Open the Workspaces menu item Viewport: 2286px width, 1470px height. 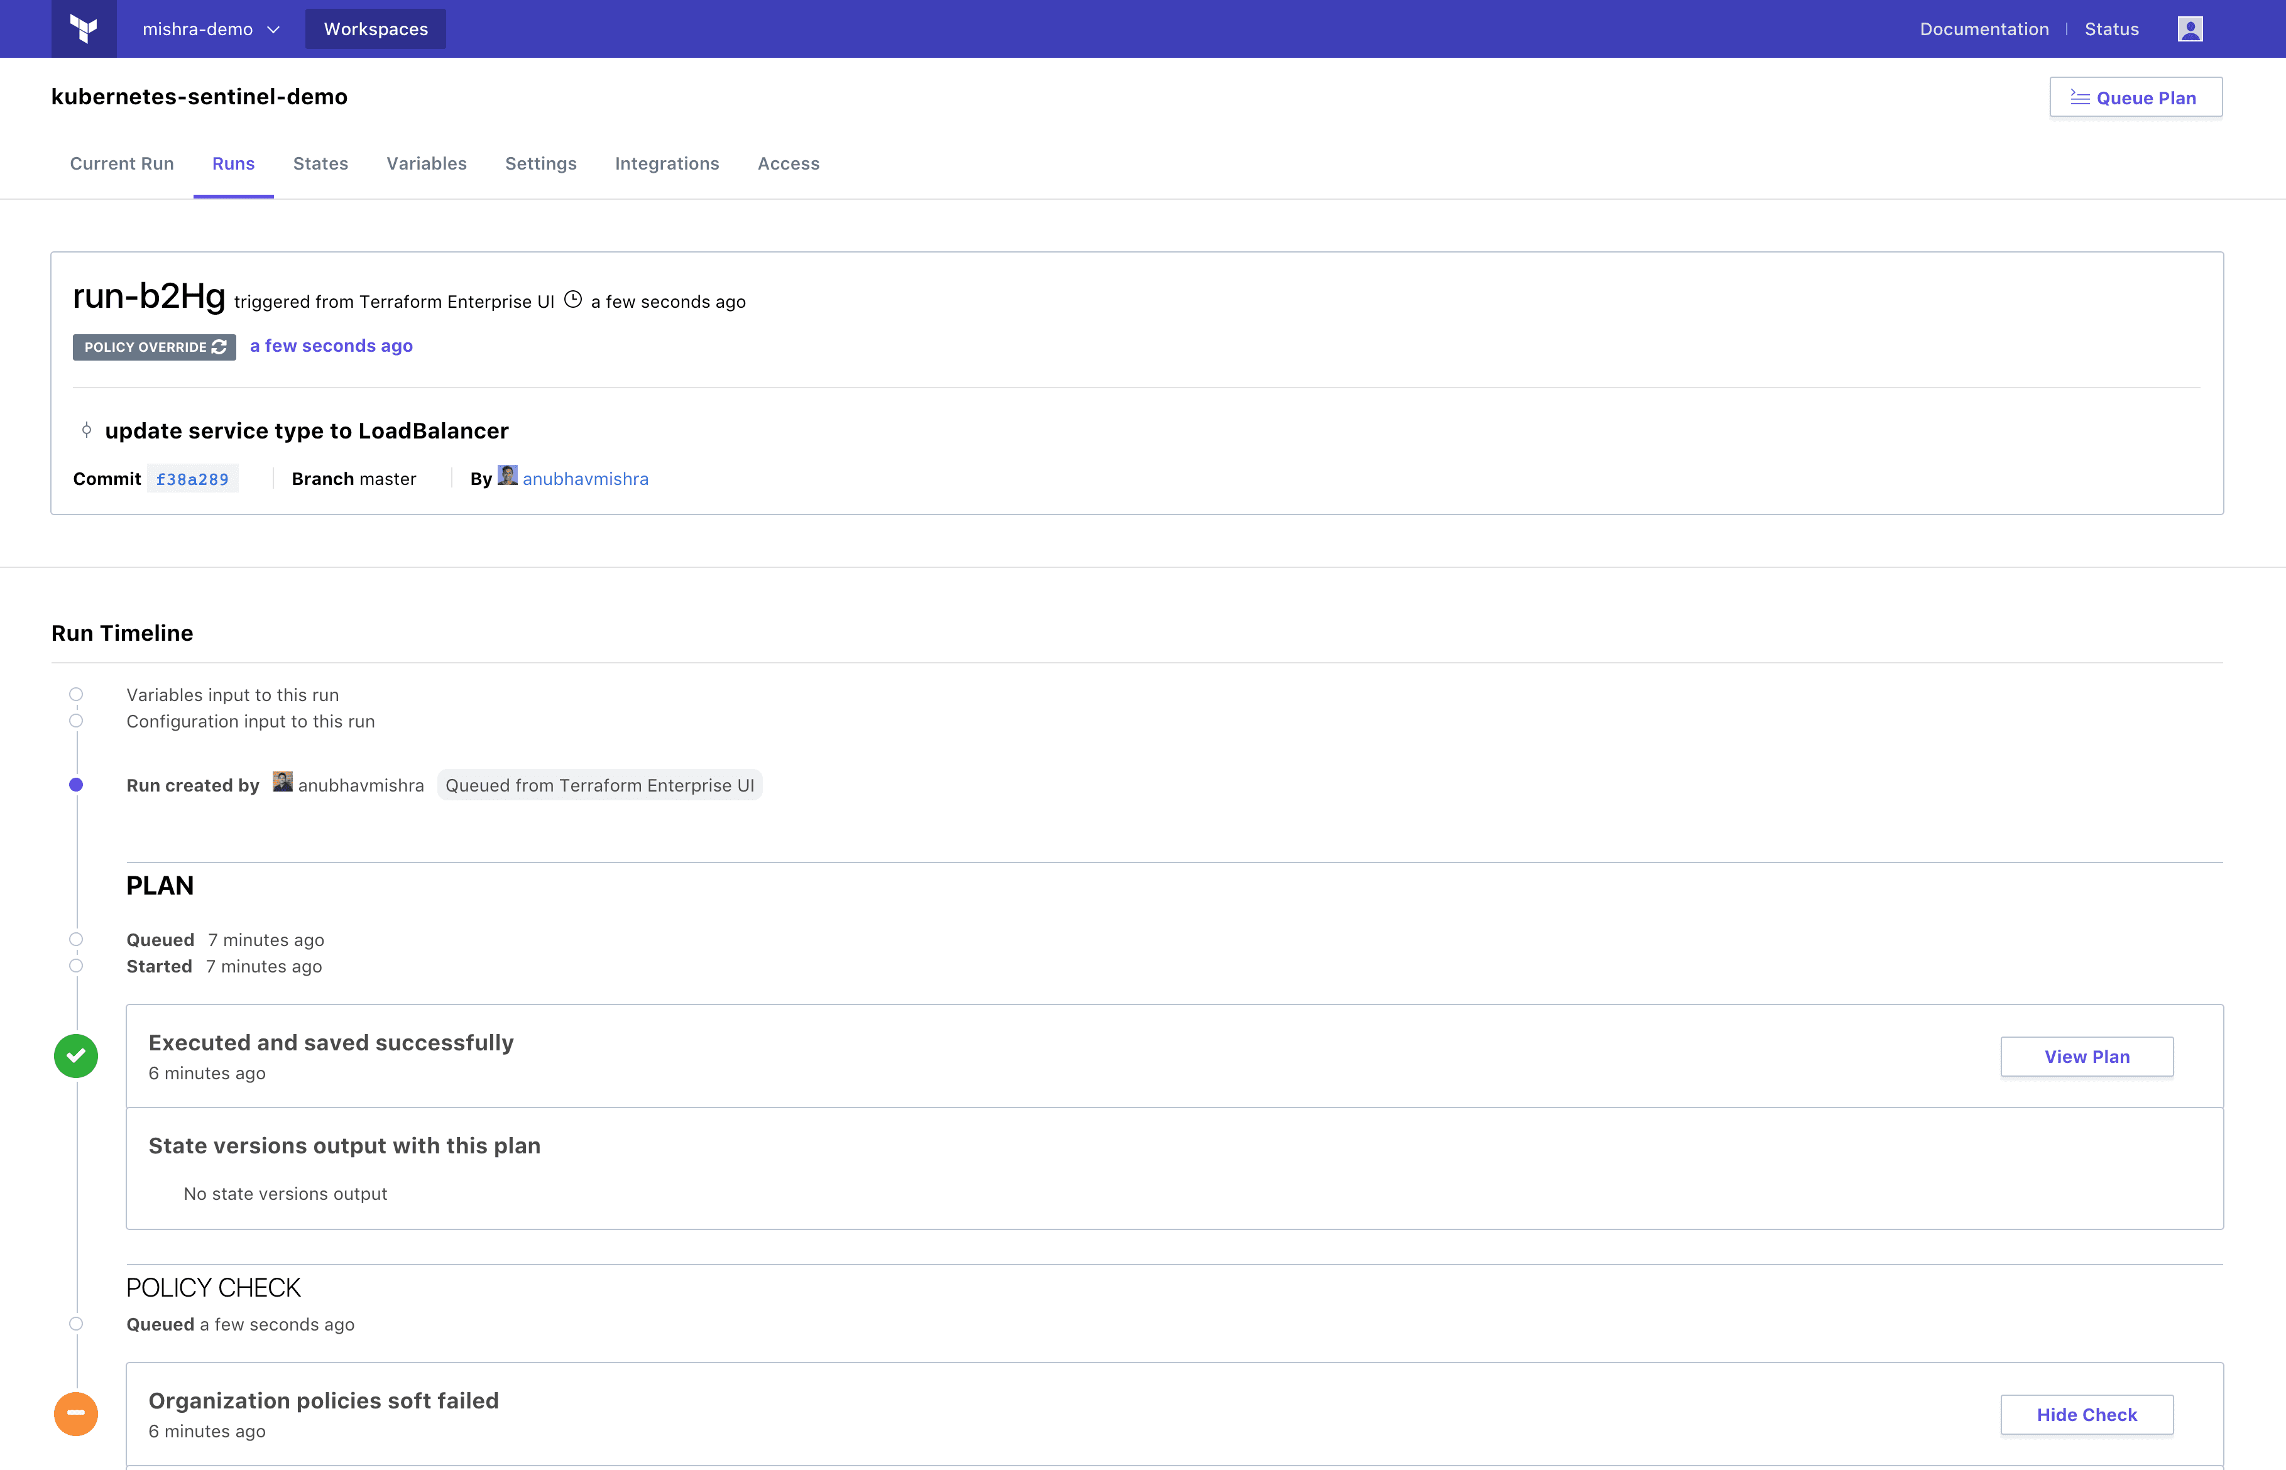375,29
